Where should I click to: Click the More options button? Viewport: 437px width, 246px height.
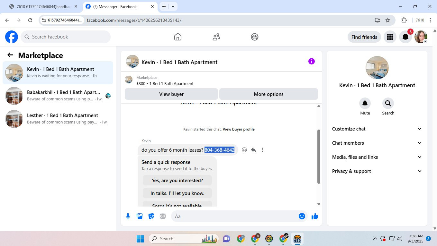tap(269, 94)
